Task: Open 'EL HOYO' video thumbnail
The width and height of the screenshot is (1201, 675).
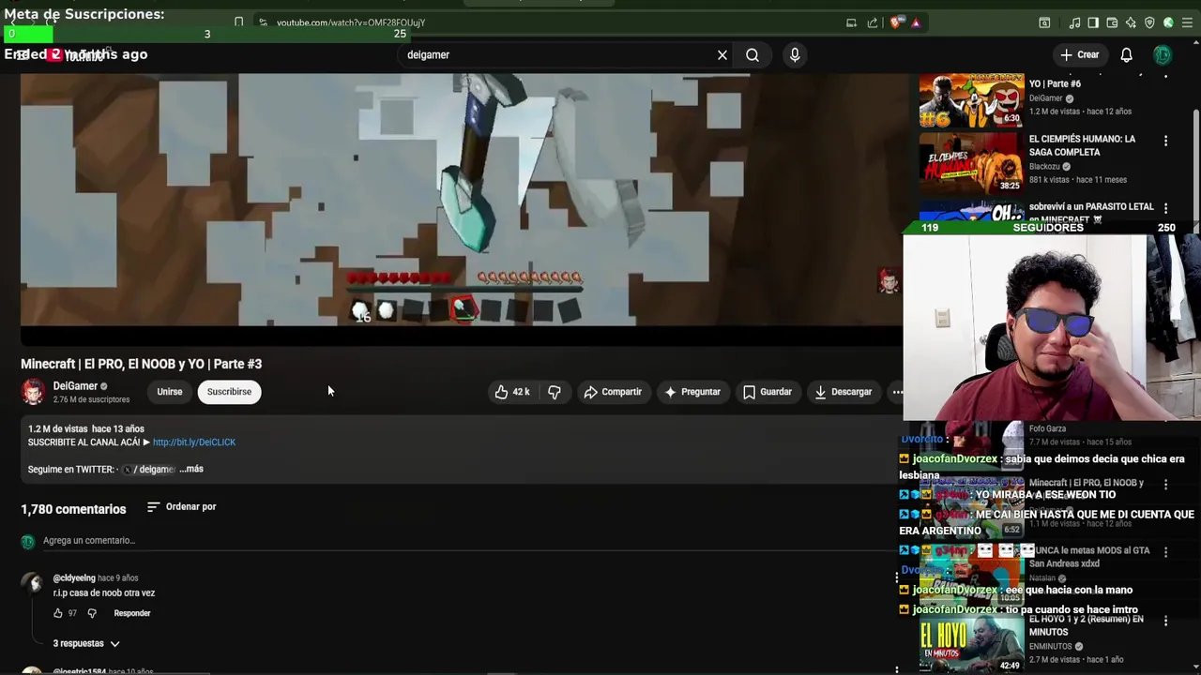Action: (x=971, y=644)
